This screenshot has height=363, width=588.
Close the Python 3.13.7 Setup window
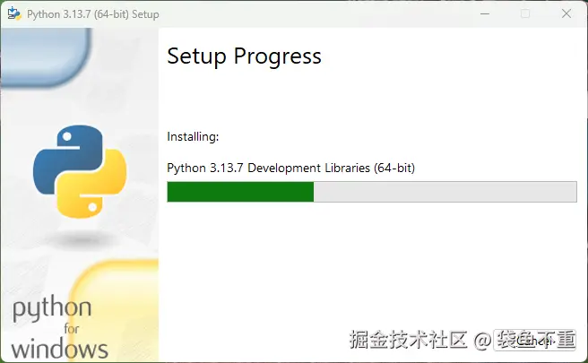click(x=566, y=13)
